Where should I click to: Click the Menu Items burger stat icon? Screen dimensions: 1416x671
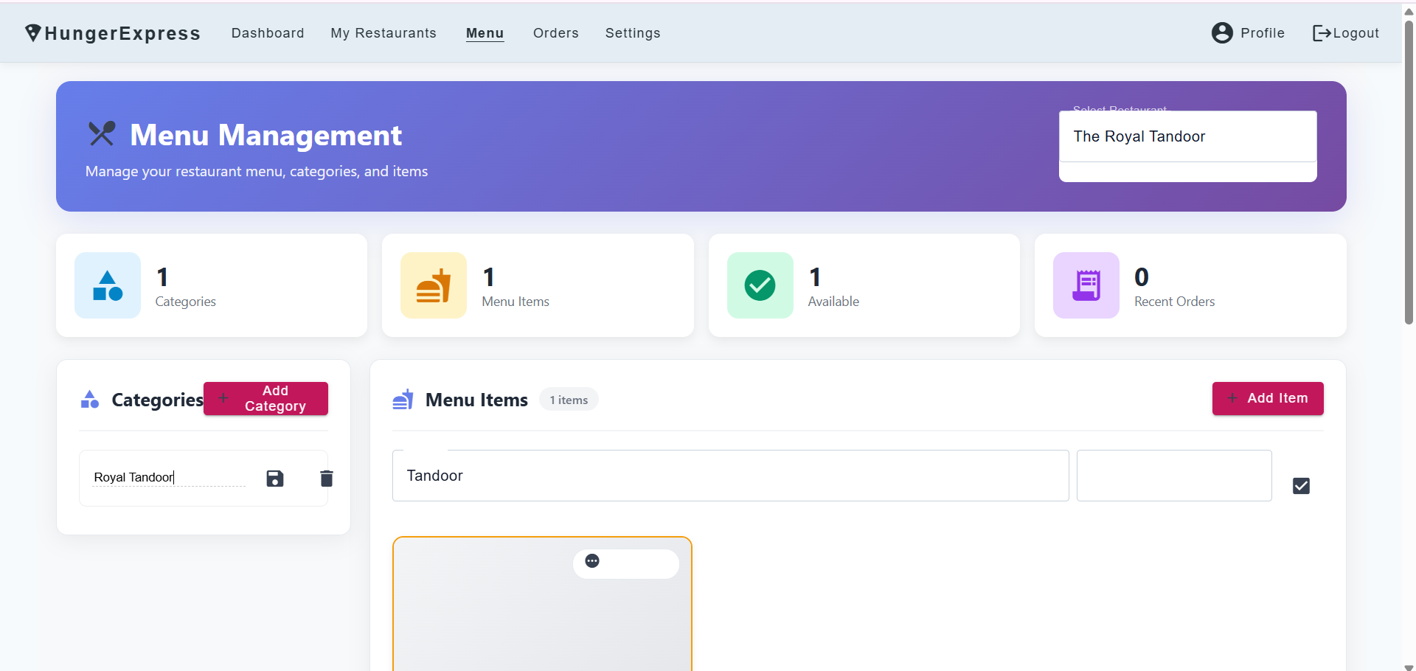(434, 285)
